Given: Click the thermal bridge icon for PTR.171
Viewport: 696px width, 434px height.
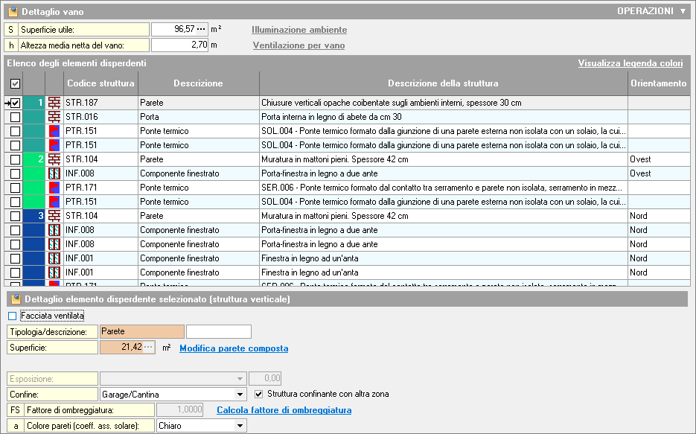Looking at the screenshot, I should click(x=54, y=188).
